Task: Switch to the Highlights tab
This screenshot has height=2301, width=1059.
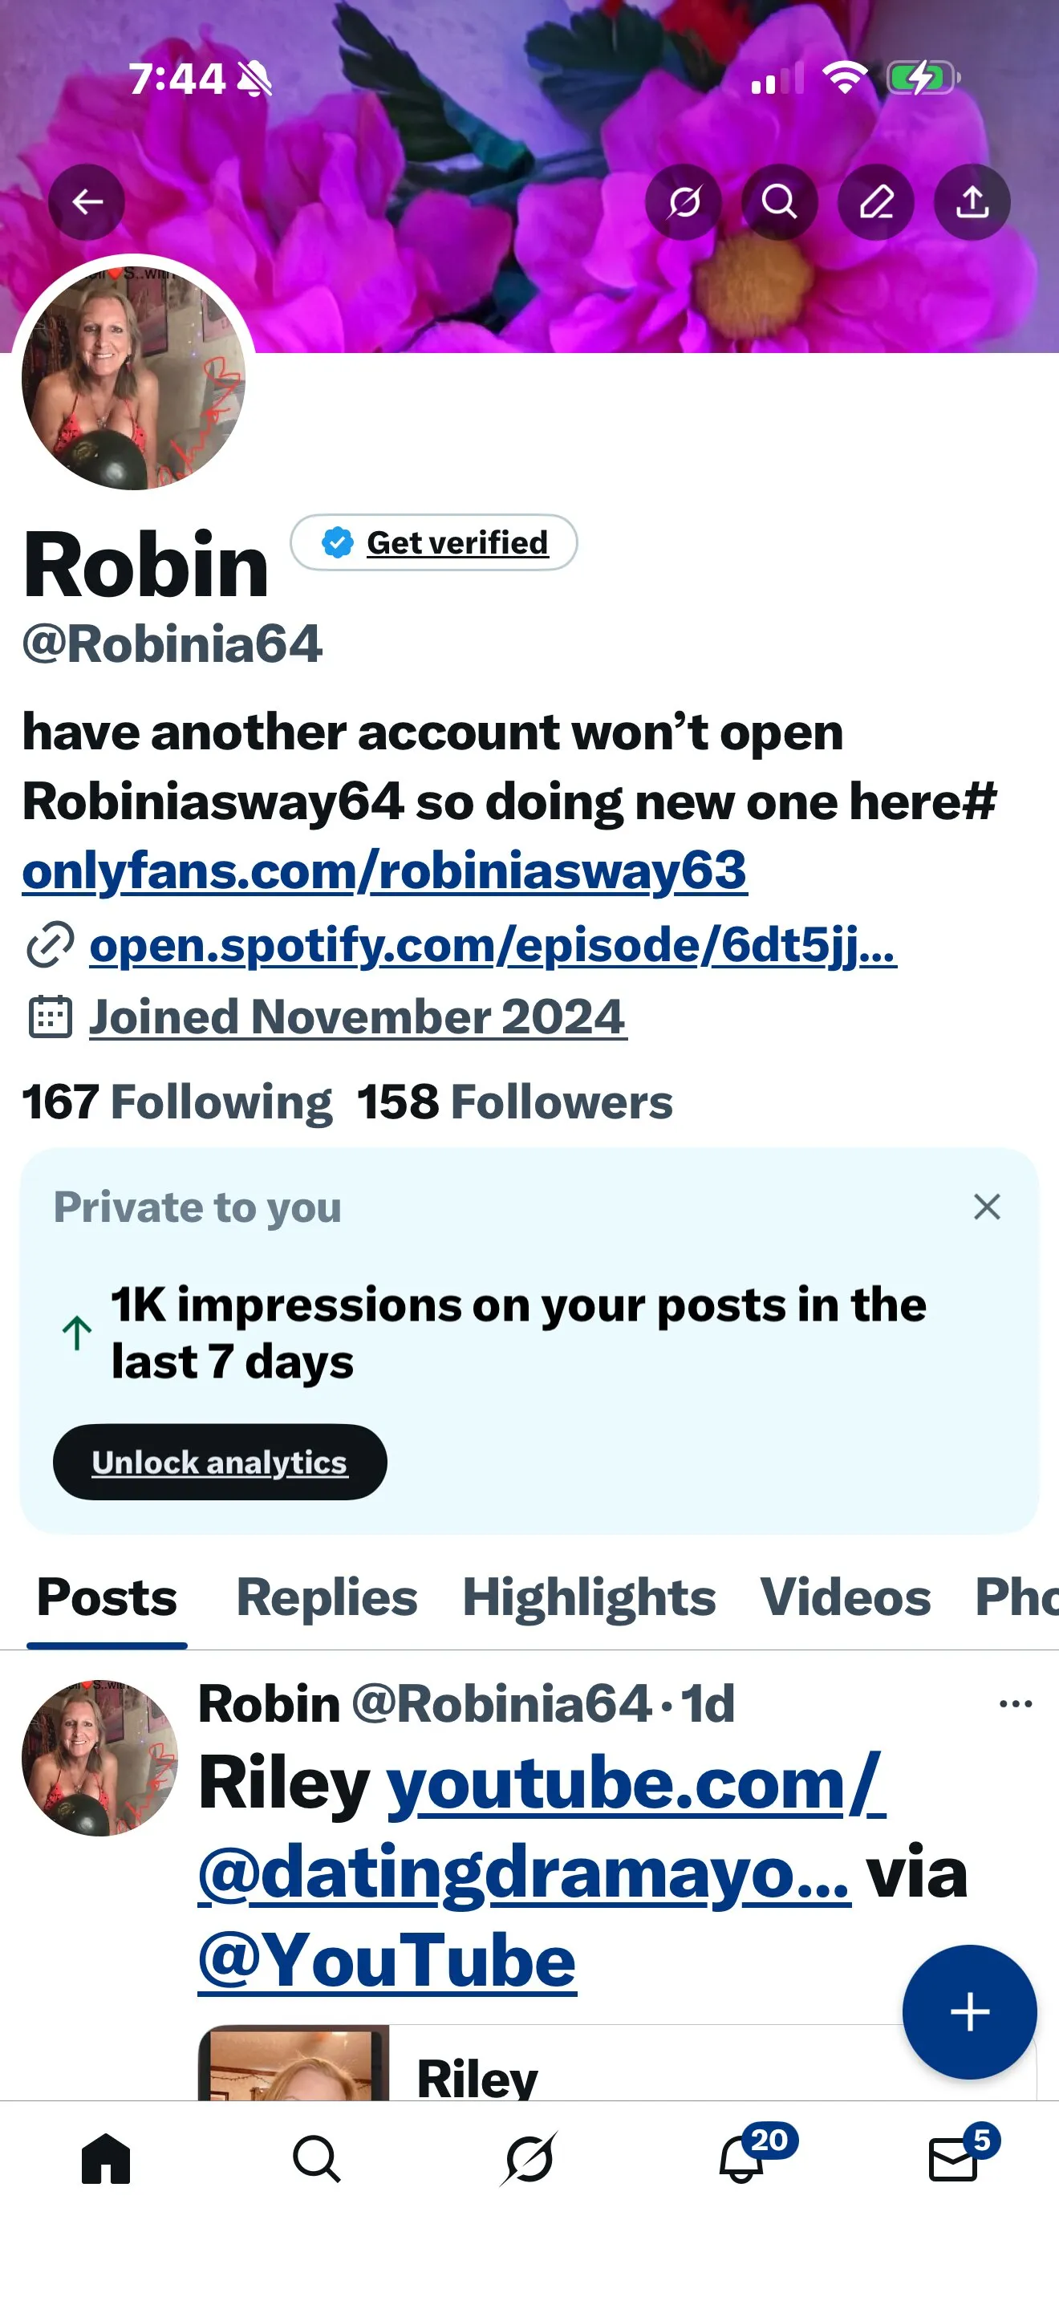Action: [x=588, y=1598]
